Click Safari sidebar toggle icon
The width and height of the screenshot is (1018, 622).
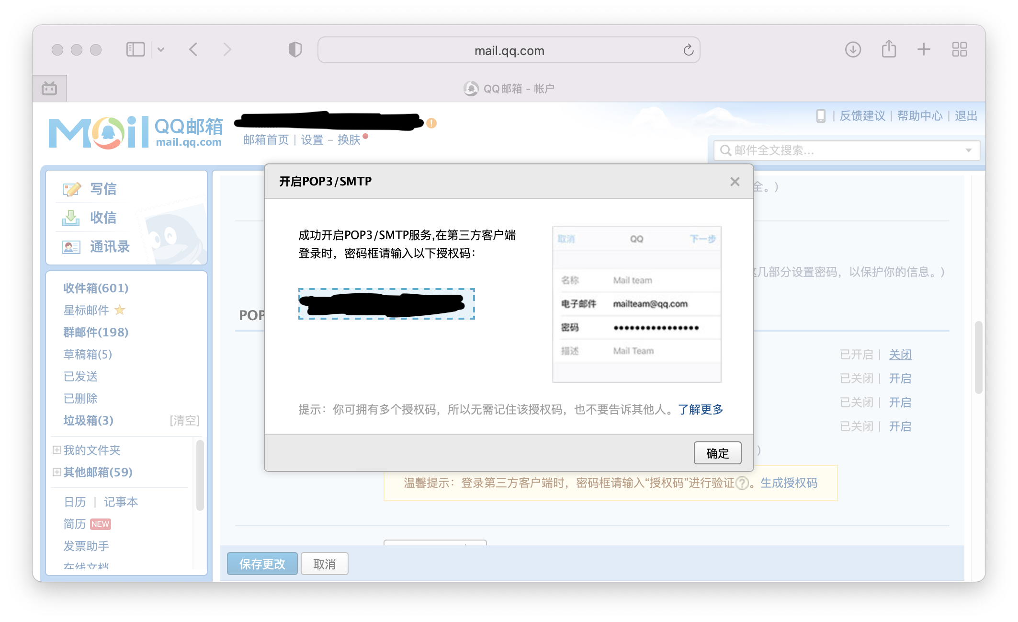[x=136, y=49]
